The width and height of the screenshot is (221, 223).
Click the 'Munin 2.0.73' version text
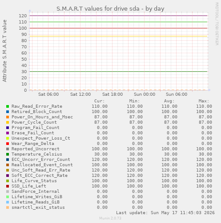[110, 218]
